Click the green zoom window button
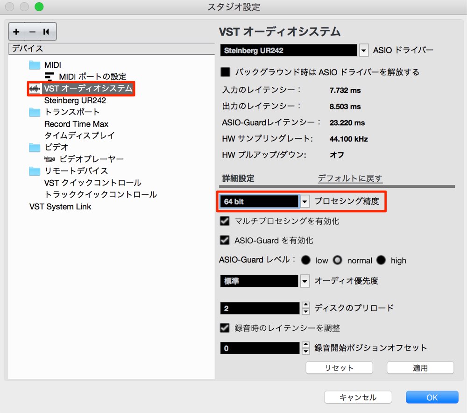 click(39, 7)
